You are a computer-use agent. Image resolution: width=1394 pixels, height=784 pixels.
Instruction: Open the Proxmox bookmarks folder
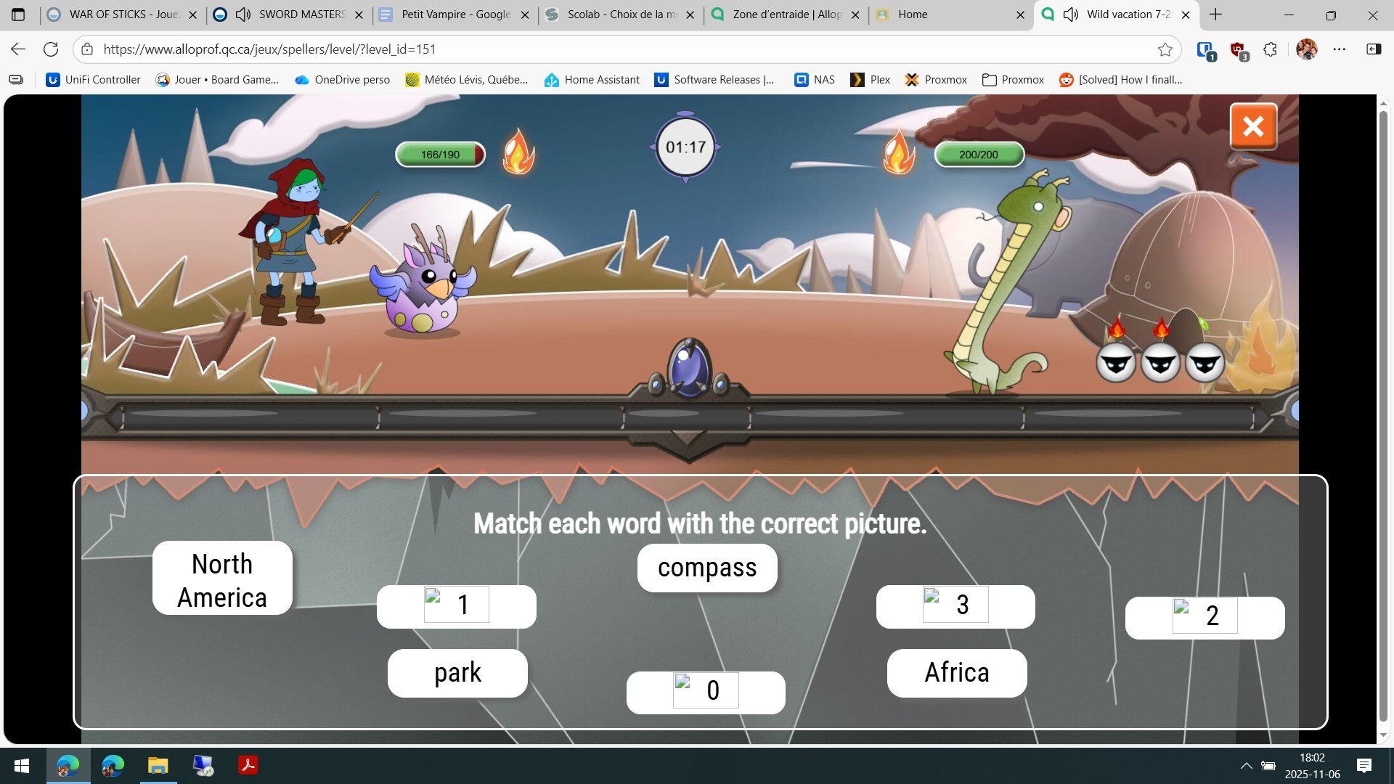click(1013, 80)
